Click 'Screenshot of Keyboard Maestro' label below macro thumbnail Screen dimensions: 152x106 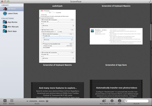pos(57,65)
